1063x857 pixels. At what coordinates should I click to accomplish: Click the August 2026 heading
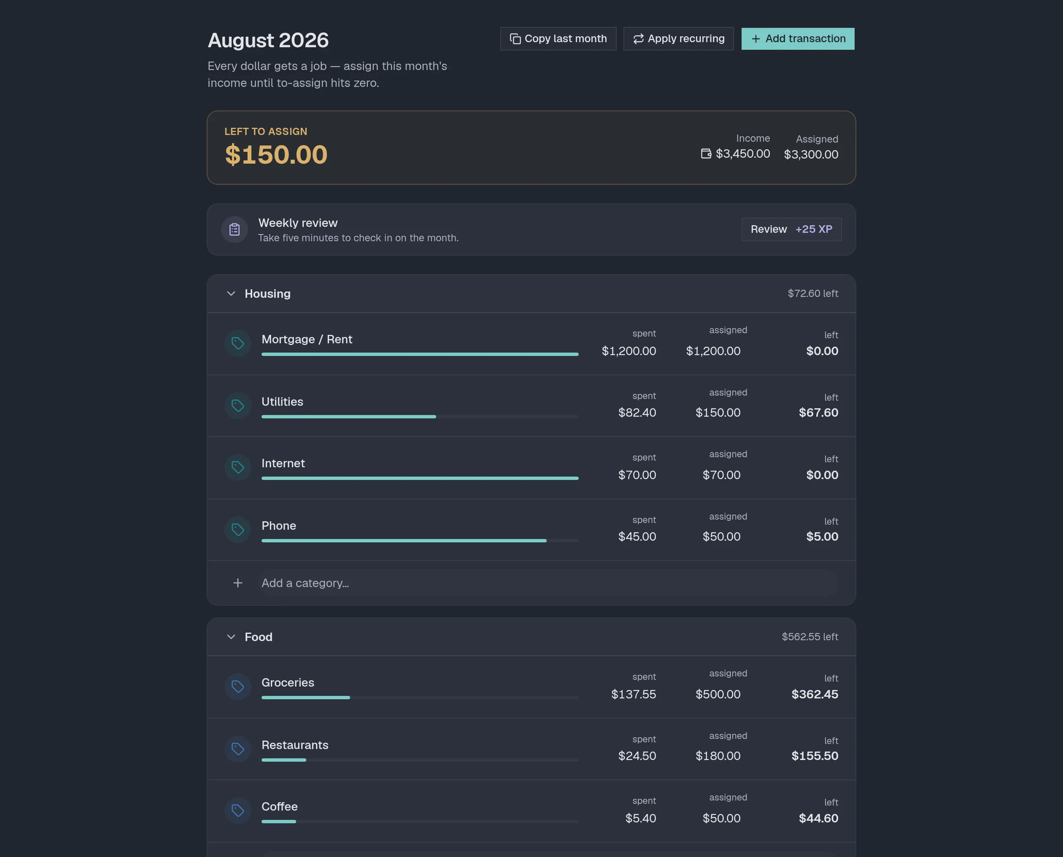pos(268,40)
